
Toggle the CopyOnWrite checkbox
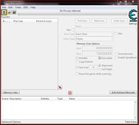coord(77,62)
